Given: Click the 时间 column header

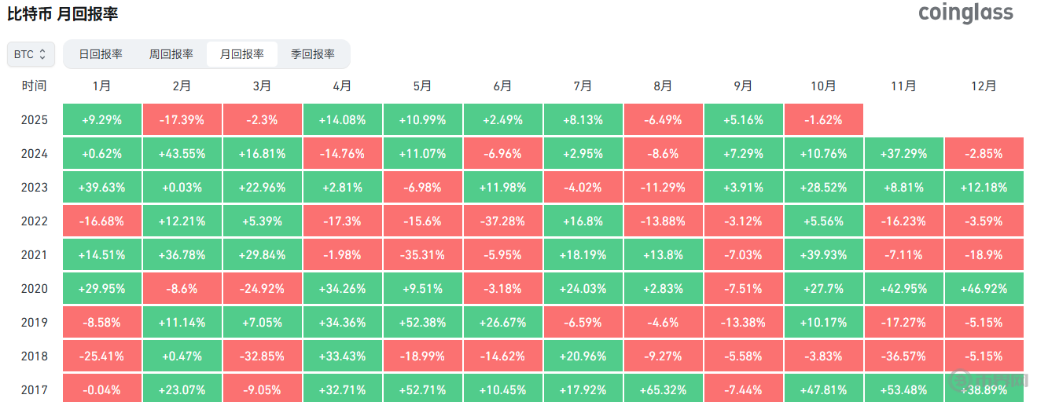Looking at the screenshot, I should coord(35,86).
